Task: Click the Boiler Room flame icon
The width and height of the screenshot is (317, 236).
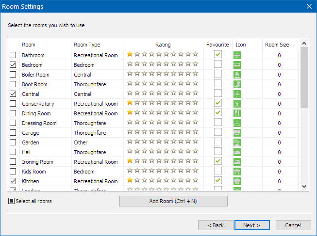Action: click(237, 75)
